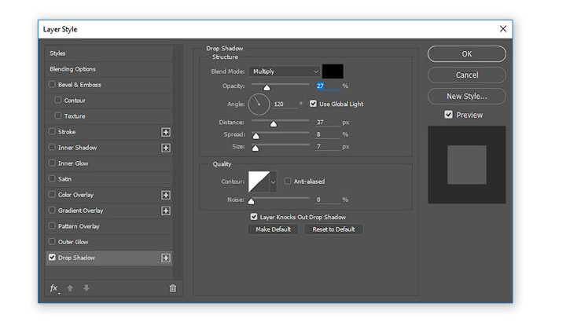
Task: Click the Opacity value field
Action: pyautogui.click(x=328, y=86)
